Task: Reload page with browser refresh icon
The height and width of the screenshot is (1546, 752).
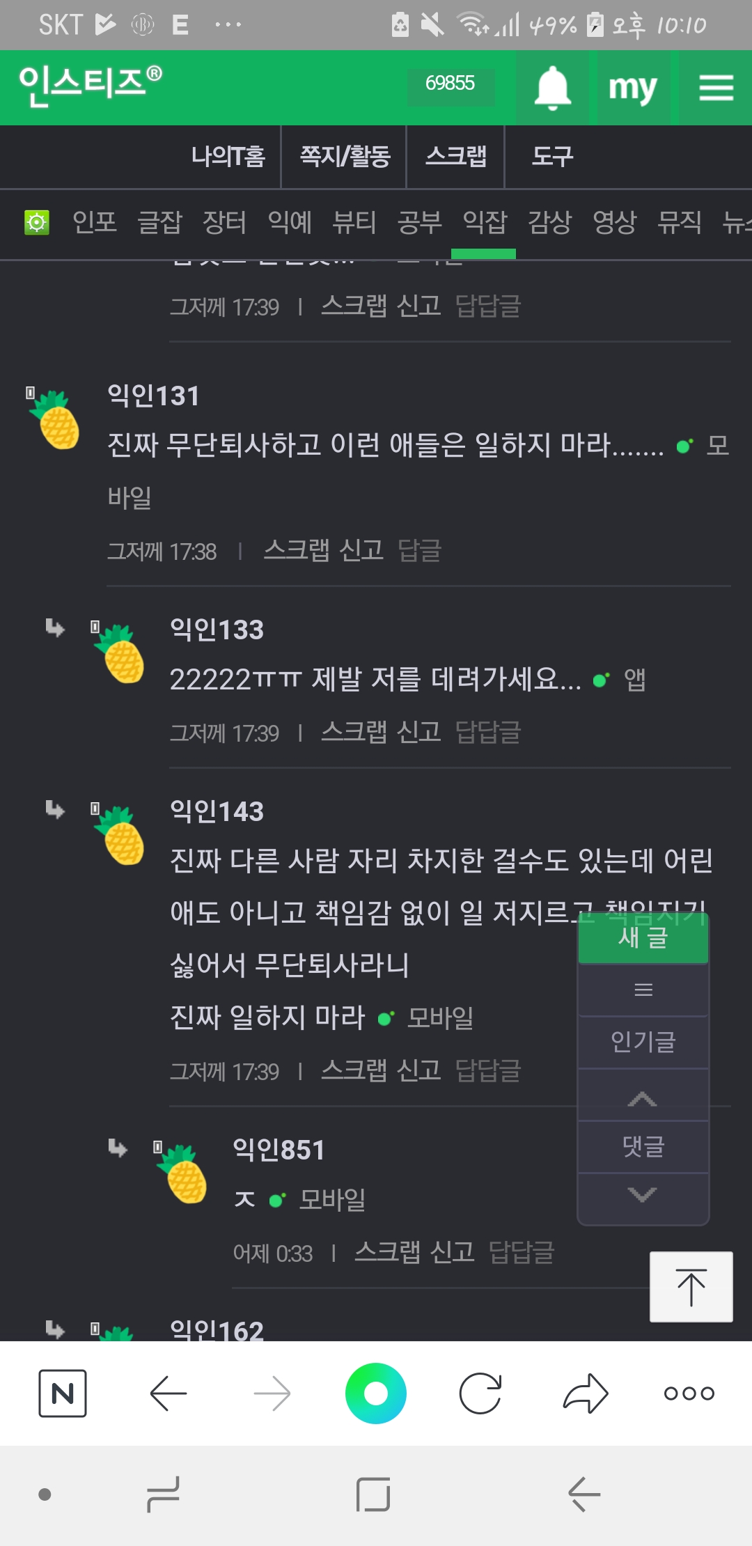Action: [x=480, y=1393]
